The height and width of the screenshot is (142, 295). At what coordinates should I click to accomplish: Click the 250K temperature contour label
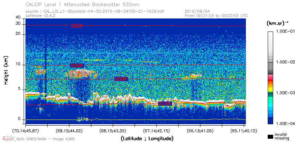(x=121, y=79)
